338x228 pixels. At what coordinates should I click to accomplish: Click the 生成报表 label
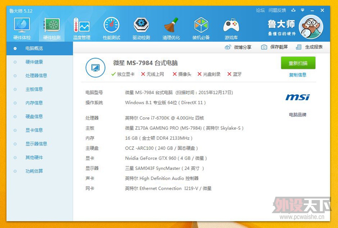(314, 47)
